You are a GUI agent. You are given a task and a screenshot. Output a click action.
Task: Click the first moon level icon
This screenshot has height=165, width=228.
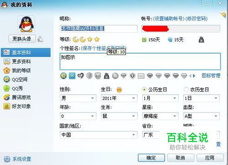pyautogui.click(x=76, y=40)
